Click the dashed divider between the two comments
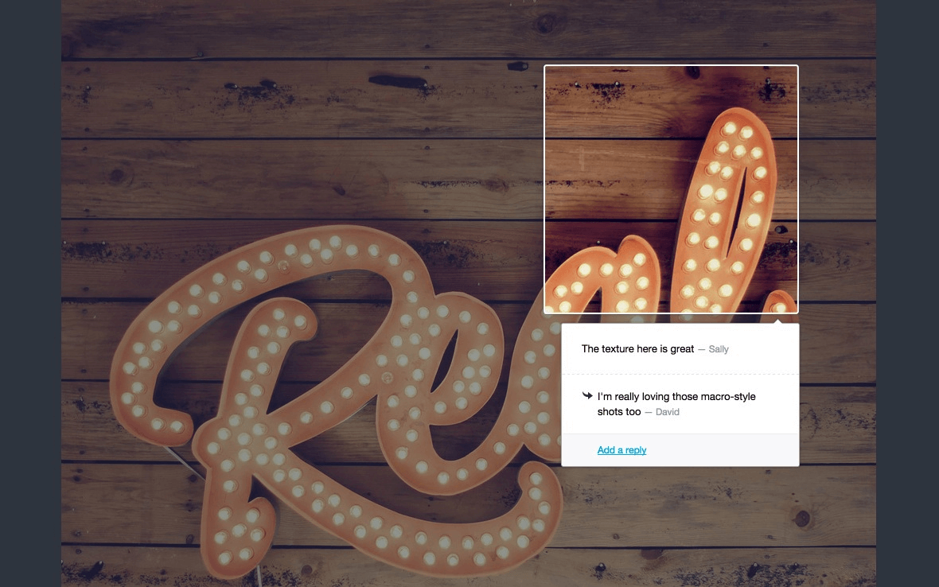The width and height of the screenshot is (939, 587). click(x=680, y=374)
